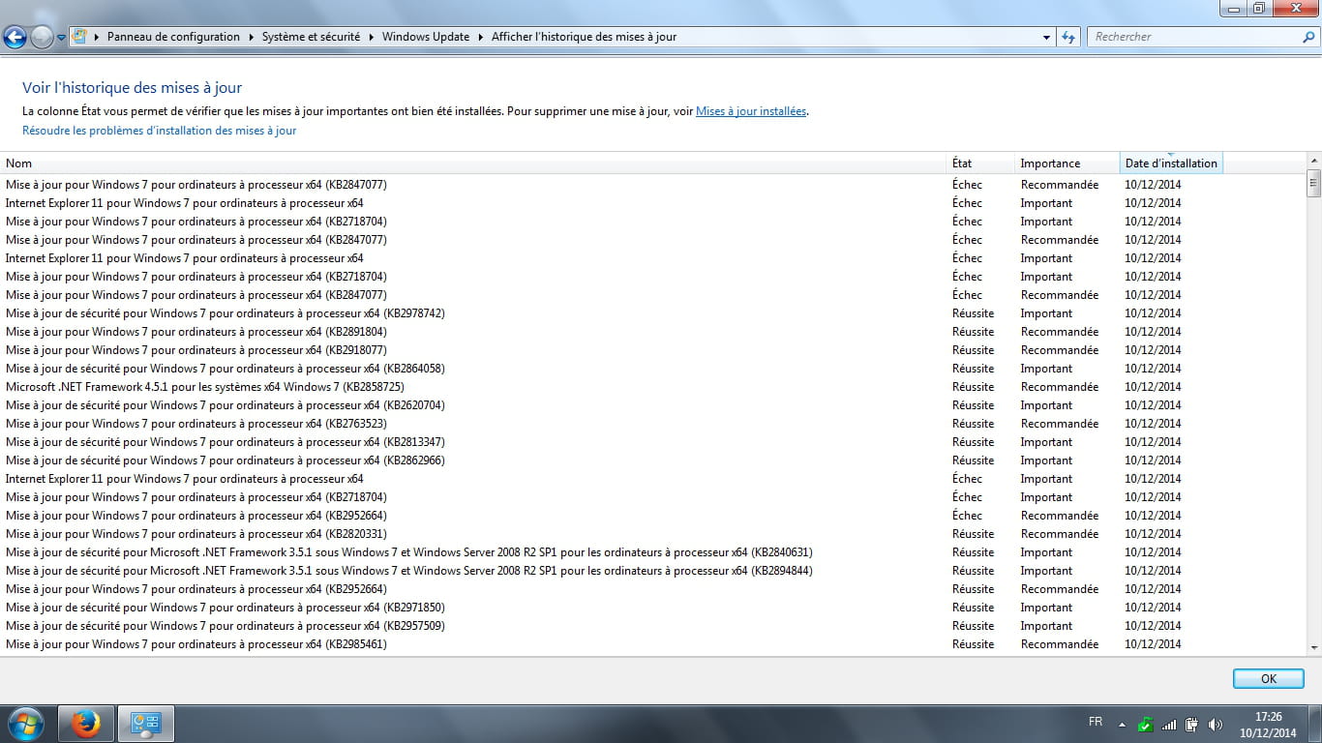The image size is (1322, 743).
Task: Navigate to Système et sécurité breadcrumb
Action: [x=311, y=37]
